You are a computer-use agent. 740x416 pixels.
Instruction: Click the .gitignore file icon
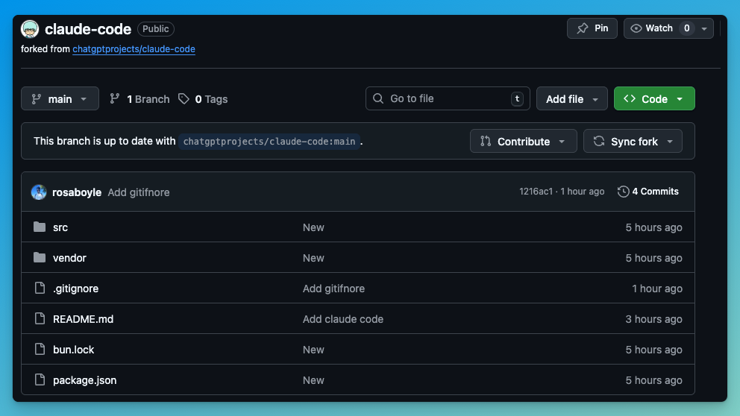tap(40, 289)
